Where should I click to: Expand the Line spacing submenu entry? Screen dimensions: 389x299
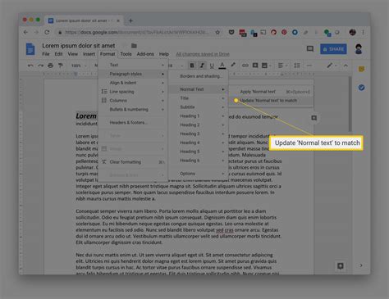point(133,92)
